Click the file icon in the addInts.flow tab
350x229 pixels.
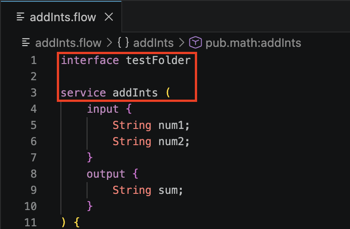pos(21,17)
